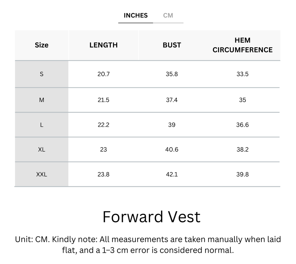Screen dimensions: 296x264
Task: Select size M row label
Action: click(41, 100)
